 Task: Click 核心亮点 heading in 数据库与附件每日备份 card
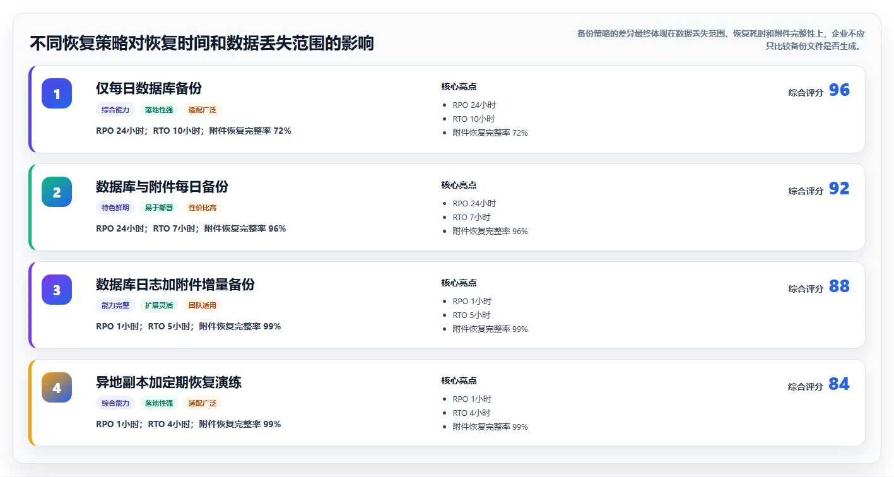click(459, 185)
